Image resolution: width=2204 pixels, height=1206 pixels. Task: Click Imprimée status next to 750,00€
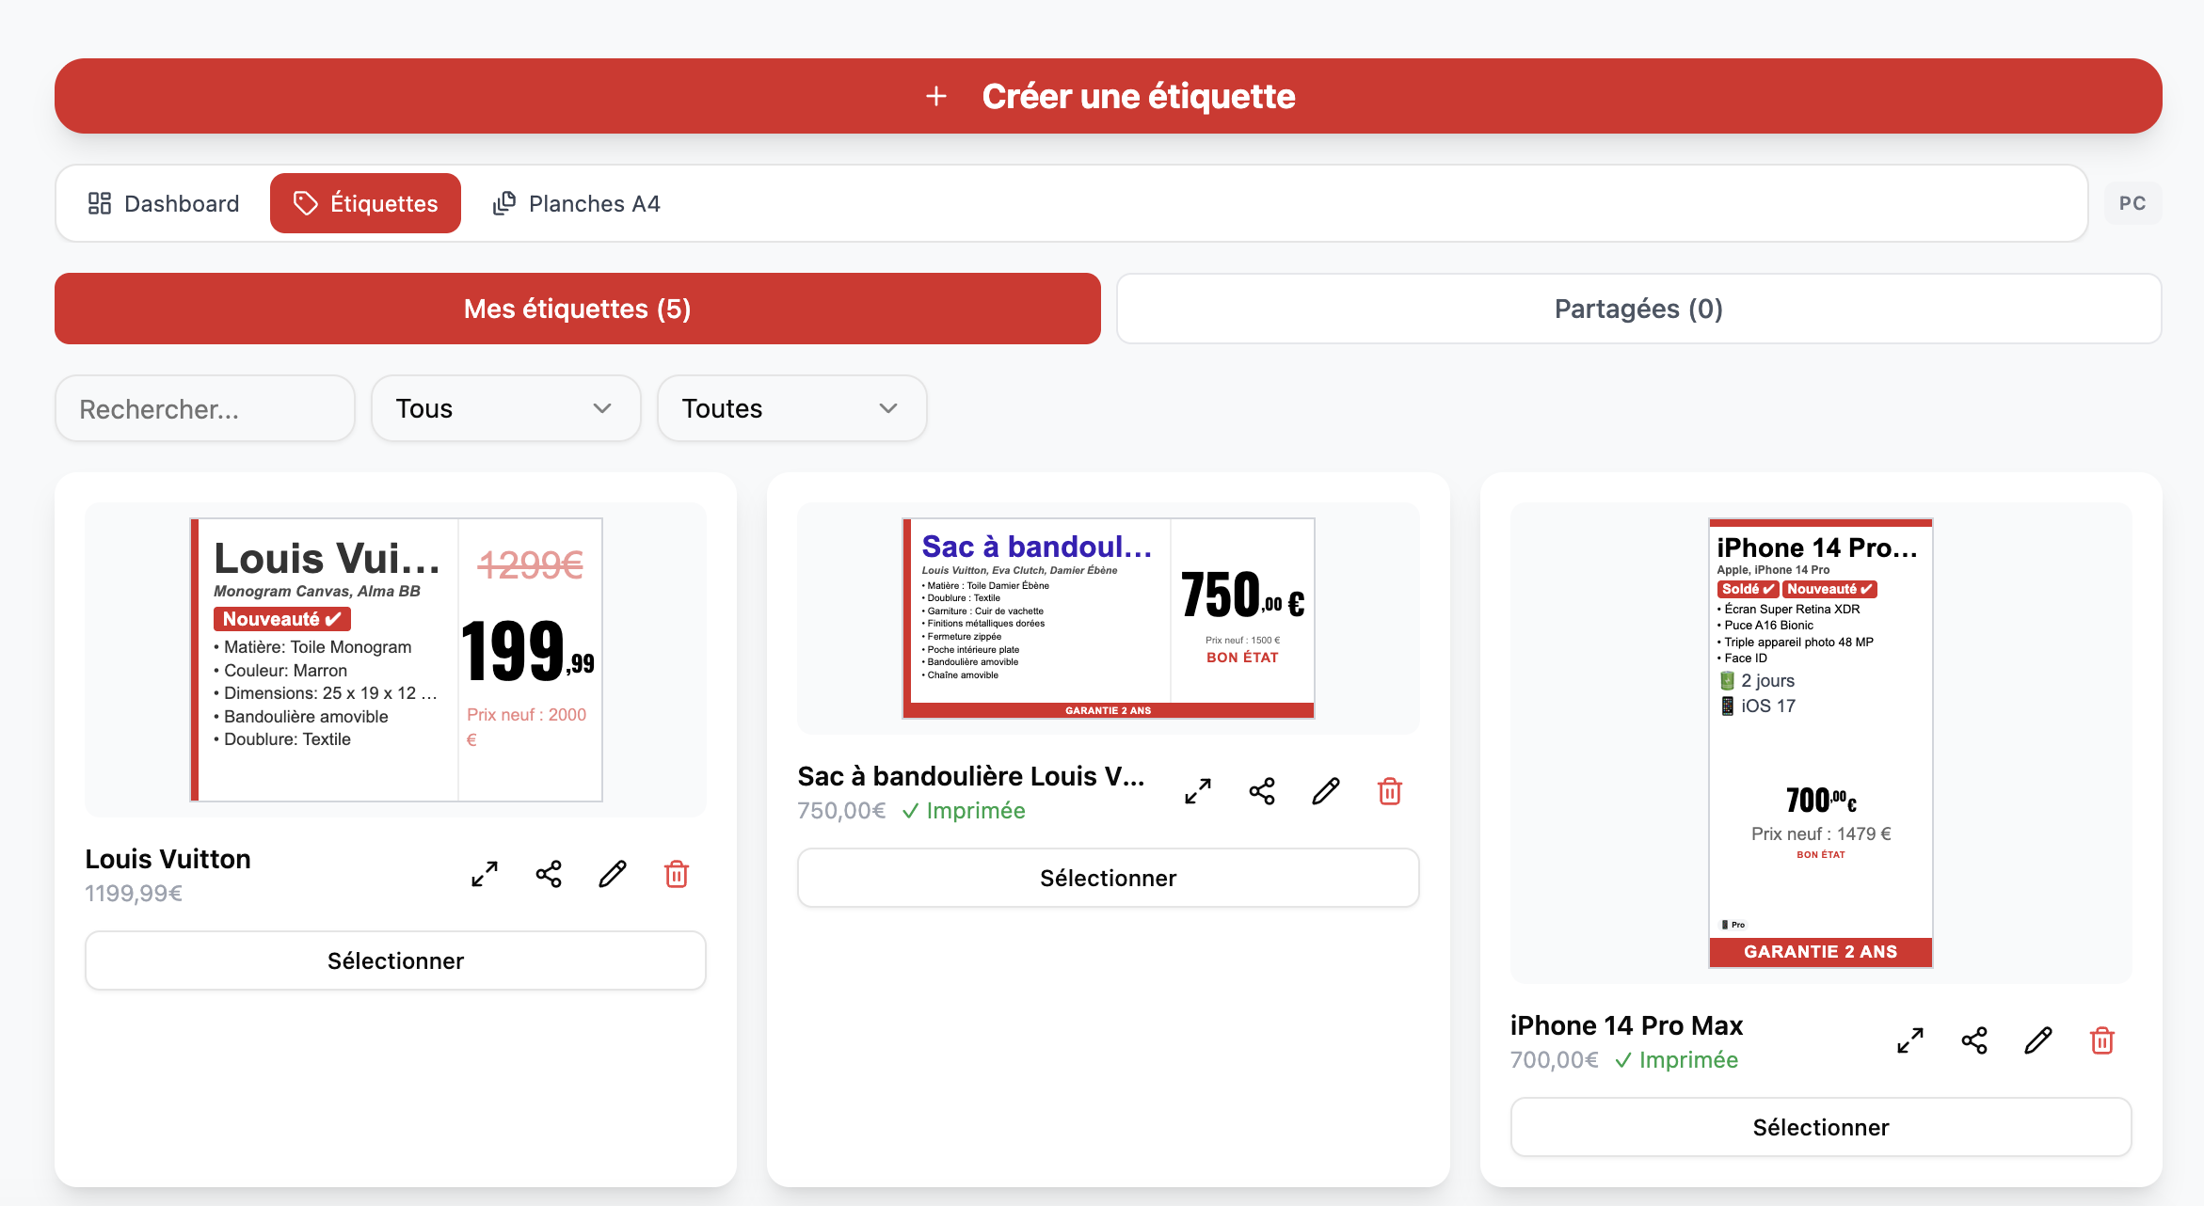(x=964, y=811)
